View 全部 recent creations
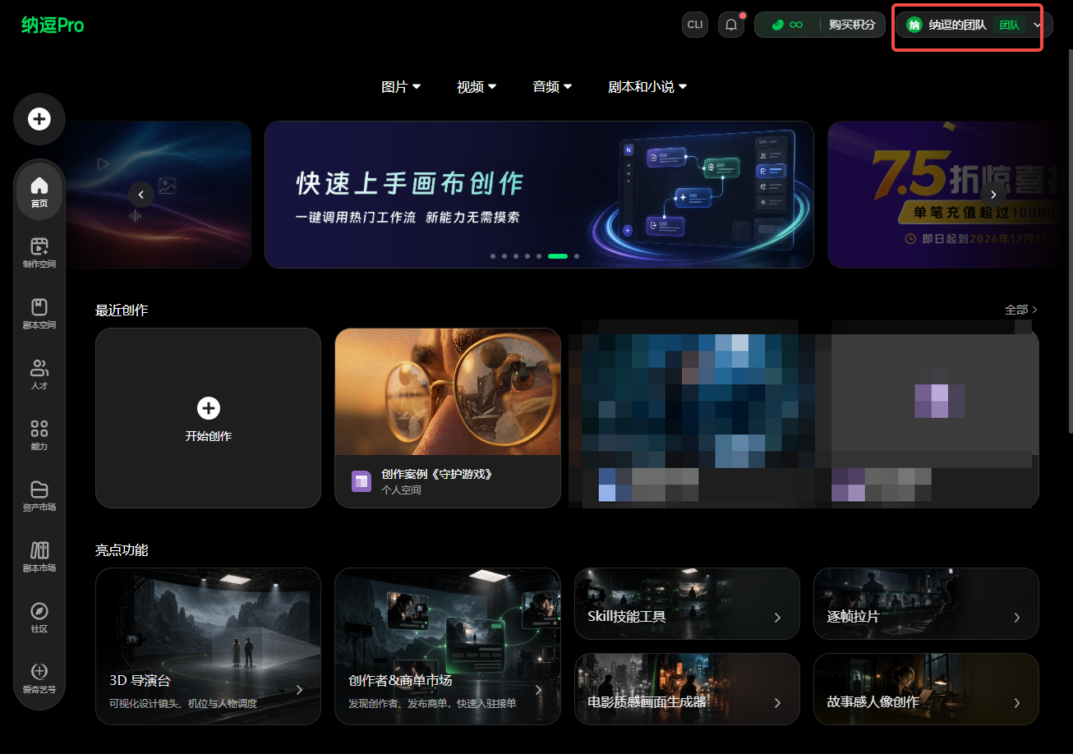Image resolution: width=1073 pixels, height=754 pixels. (x=1021, y=310)
